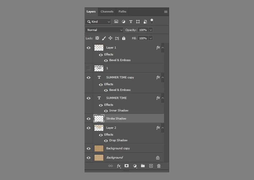Switch to the Paths tab
The image size is (254, 180).
coord(122,12)
